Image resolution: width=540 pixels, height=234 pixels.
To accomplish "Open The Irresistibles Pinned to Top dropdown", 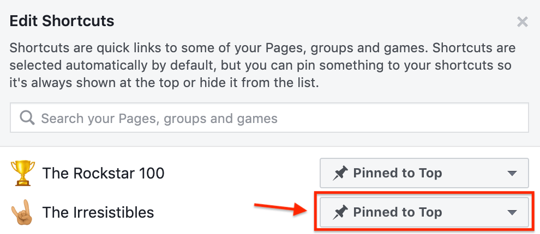I will click(424, 212).
